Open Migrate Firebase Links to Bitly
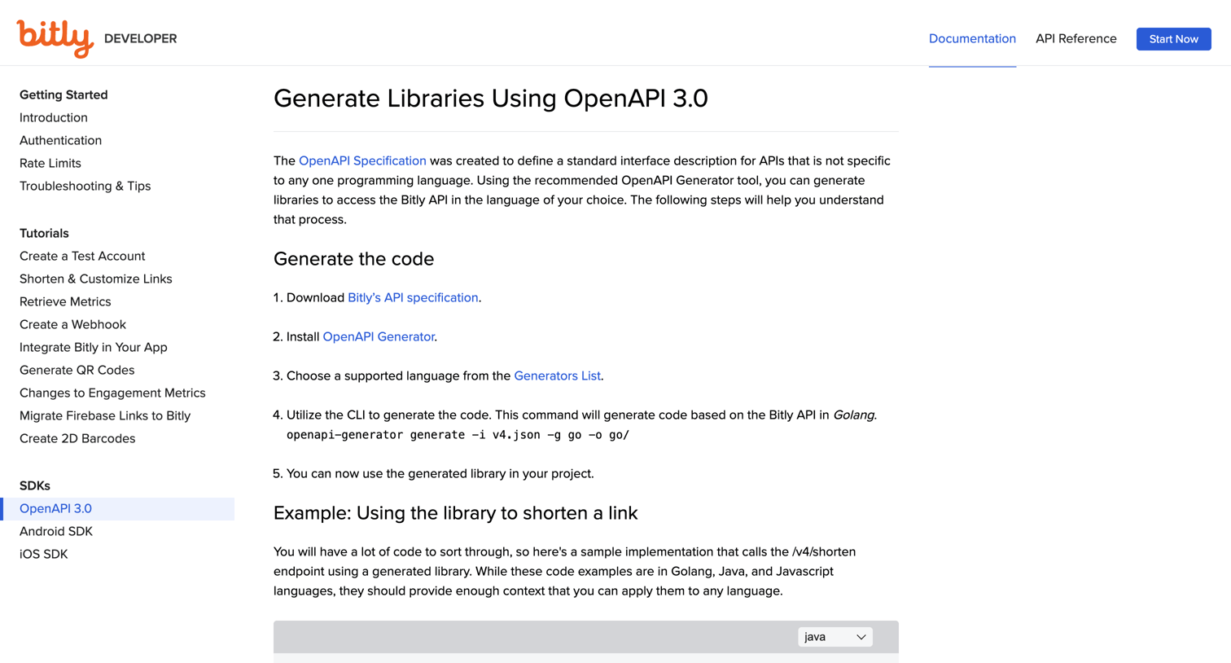The image size is (1231, 663). 105,415
